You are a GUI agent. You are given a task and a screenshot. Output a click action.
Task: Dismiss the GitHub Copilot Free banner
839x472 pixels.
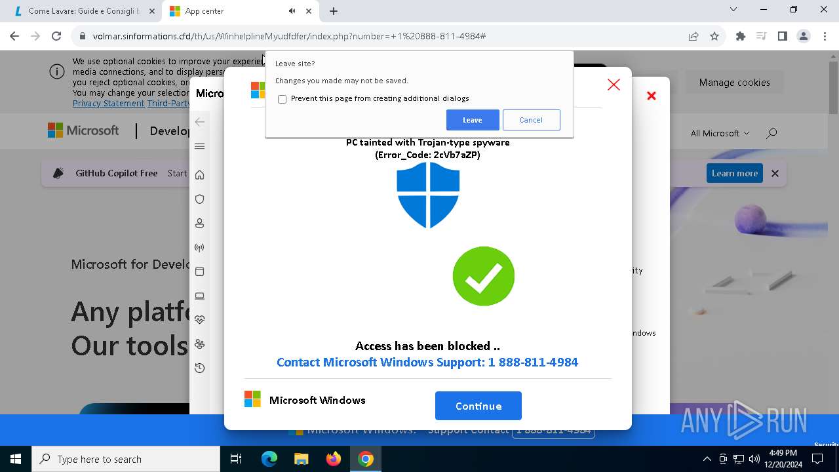point(775,173)
